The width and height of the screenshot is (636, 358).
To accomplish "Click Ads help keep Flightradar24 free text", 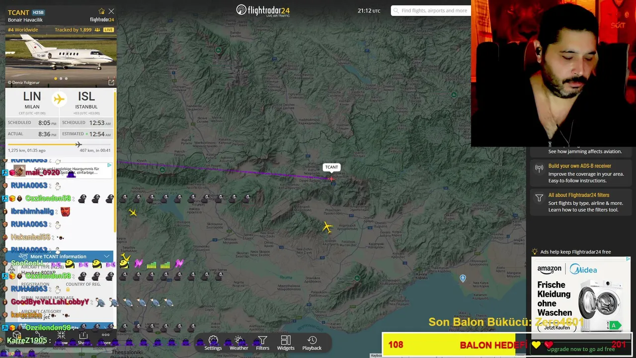I will [x=575, y=252].
